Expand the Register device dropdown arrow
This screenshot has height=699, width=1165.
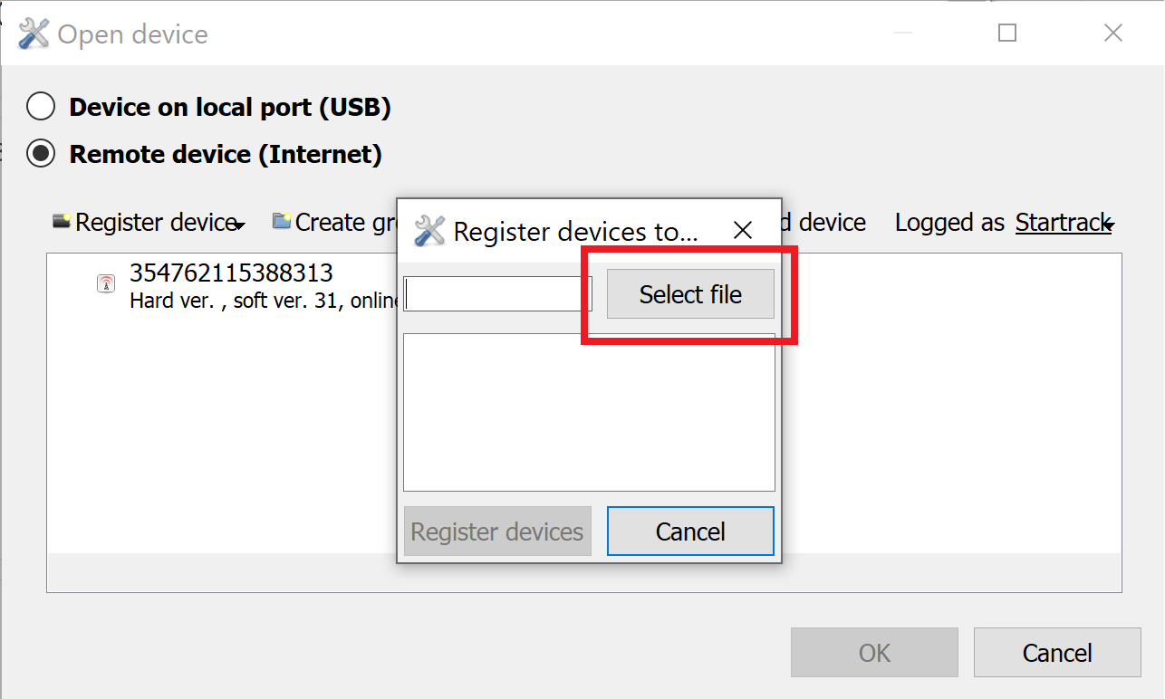point(240,225)
